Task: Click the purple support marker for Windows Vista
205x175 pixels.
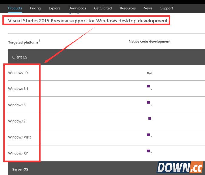Action: pos(148,135)
